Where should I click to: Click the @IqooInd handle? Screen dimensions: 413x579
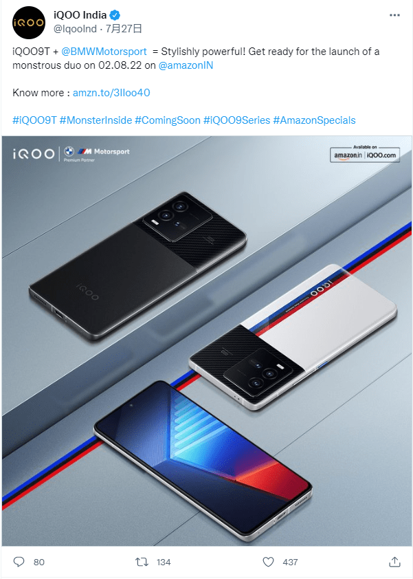[76, 29]
